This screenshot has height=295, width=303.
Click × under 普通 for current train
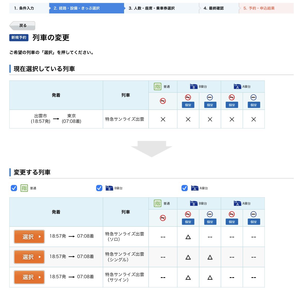pyautogui.click(x=163, y=119)
